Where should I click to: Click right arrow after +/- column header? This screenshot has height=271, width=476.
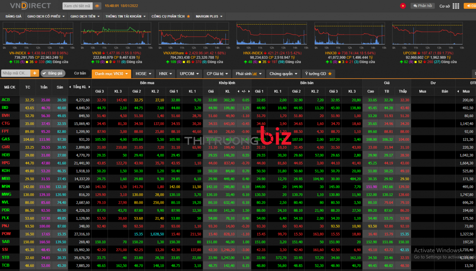[x=250, y=92]
